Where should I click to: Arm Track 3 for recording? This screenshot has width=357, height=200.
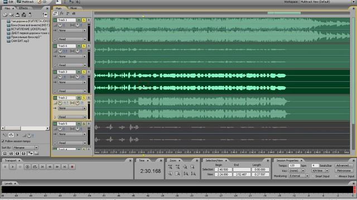(x=89, y=72)
